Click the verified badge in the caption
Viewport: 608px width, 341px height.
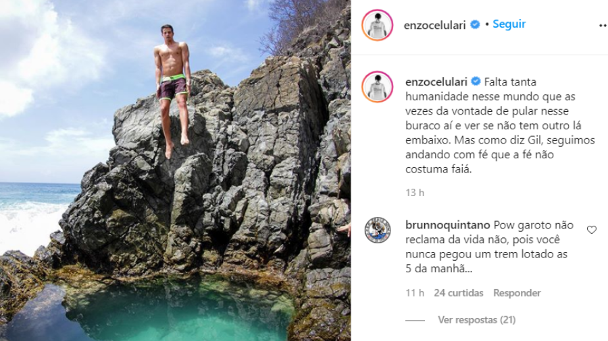tap(476, 82)
